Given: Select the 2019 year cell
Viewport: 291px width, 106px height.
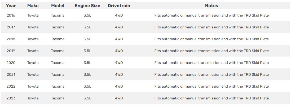Looking at the screenshot, I should (x=11, y=51).
